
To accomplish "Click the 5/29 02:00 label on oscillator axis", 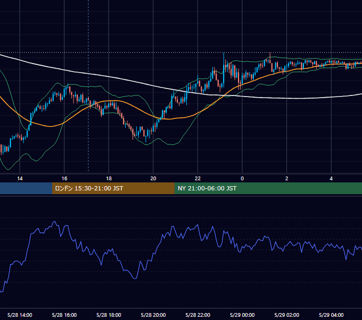I will click(x=287, y=315).
